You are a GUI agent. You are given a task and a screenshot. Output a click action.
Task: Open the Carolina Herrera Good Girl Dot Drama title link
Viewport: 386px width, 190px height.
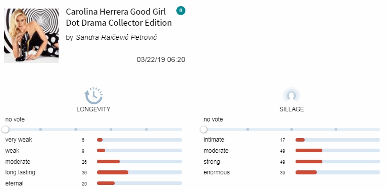(x=119, y=17)
